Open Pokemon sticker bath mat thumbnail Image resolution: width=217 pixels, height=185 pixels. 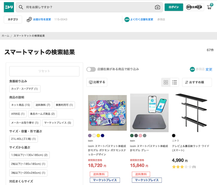click(x=107, y=113)
